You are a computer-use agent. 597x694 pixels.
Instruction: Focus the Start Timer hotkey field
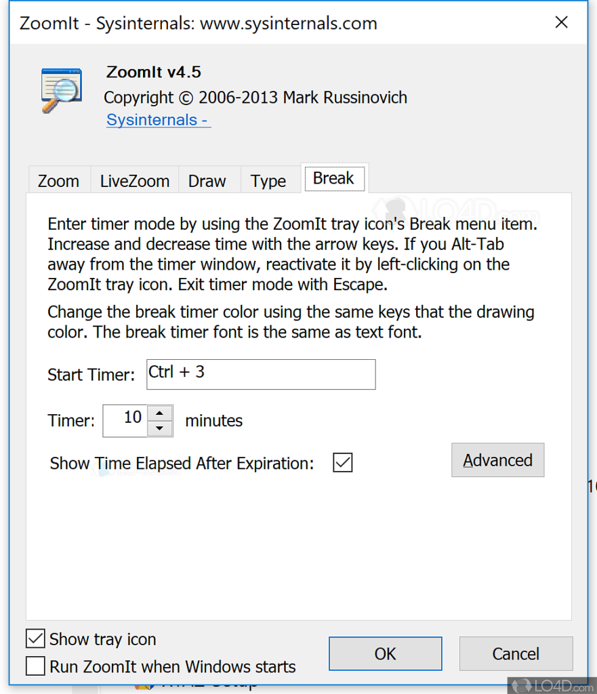coord(261,374)
